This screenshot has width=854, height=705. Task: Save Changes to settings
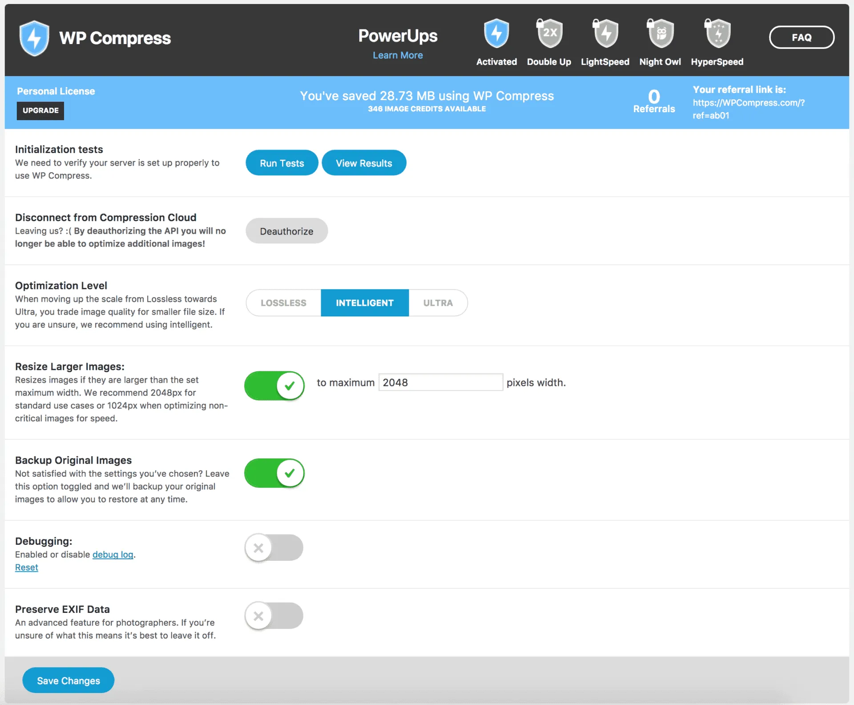pyautogui.click(x=68, y=680)
